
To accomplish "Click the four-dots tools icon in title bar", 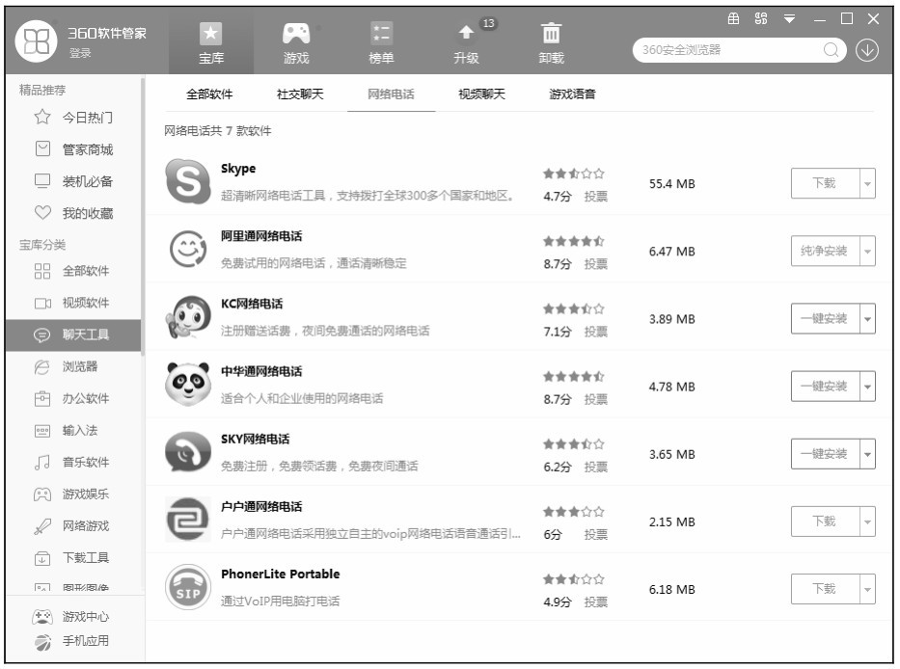I will tap(761, 18).
